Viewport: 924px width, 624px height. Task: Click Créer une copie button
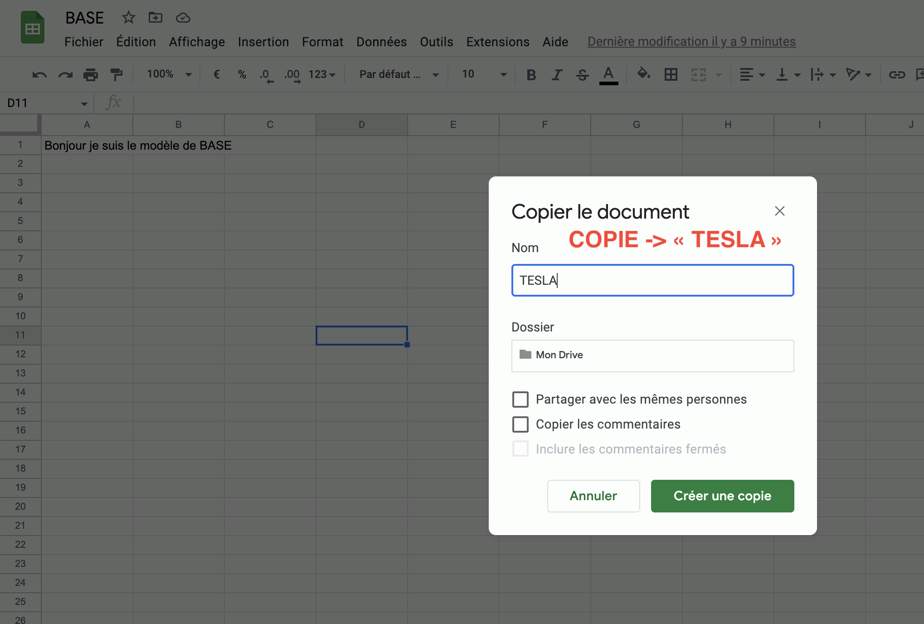(x=722, y=496)
